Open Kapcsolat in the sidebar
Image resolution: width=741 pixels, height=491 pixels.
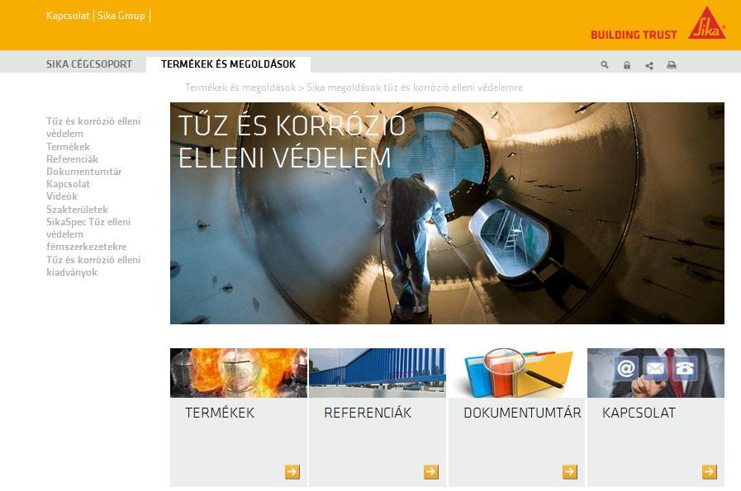click(68, 184)
